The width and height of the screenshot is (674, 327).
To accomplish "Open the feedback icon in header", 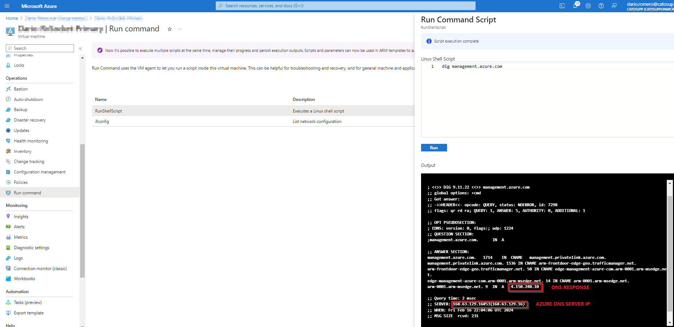I will pyautogui.click(x=614, y=6).
